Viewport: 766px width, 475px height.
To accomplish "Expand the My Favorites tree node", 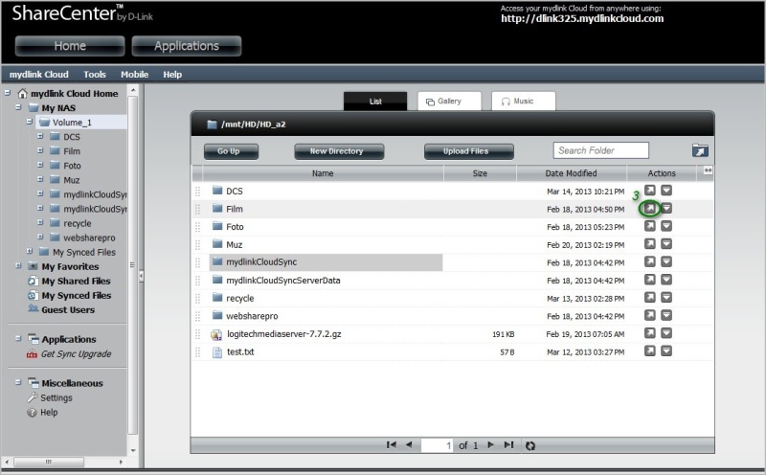I will 18,266.
